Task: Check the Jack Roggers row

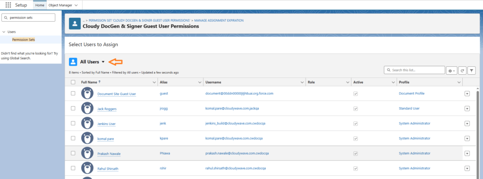Action: click(x=73, y=109)
